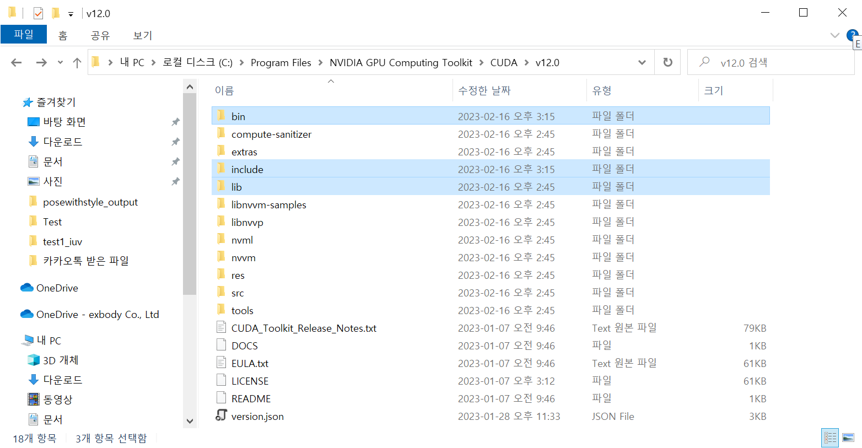The height and width of the screenshot is (448, 862).
Task: Switch to details view icon in status bar
Action: coord(830,438)
